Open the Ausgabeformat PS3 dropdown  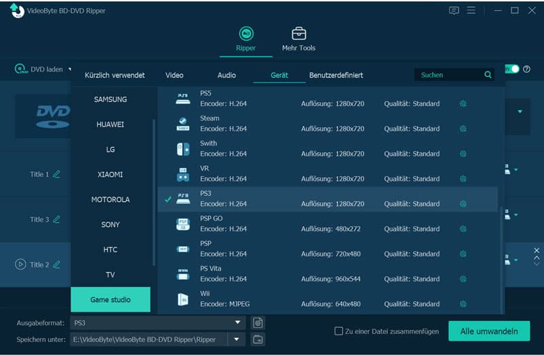[237, 322]
